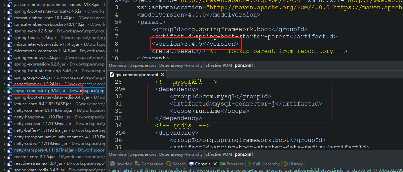Expand spring-boot-starter-aop-3.4.5.jar node
Image resolution: width=403 pixels, height=172 pixels.
(x=4, y=71)
